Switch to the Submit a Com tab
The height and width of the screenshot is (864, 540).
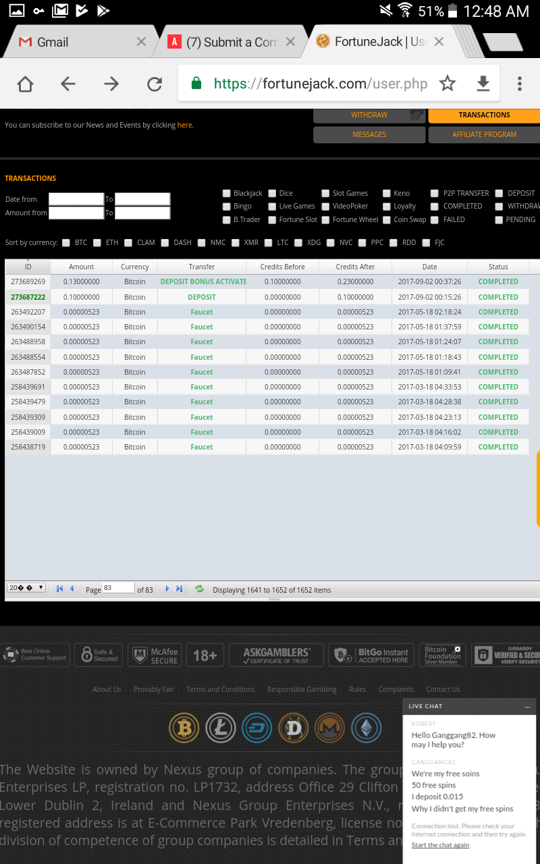coord(232,42)
